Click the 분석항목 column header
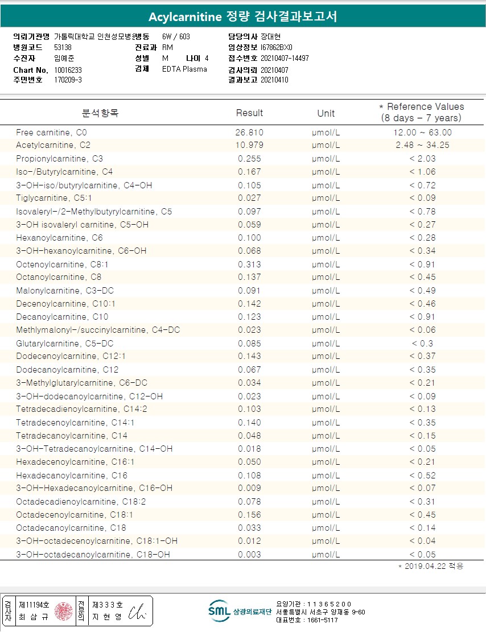Screen dimensions: 486x632 [100, 113]
